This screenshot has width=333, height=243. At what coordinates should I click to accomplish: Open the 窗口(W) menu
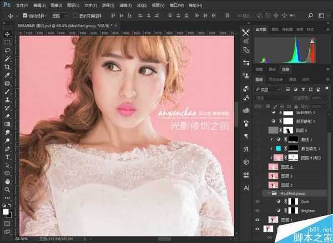click(x=176, y=6)
